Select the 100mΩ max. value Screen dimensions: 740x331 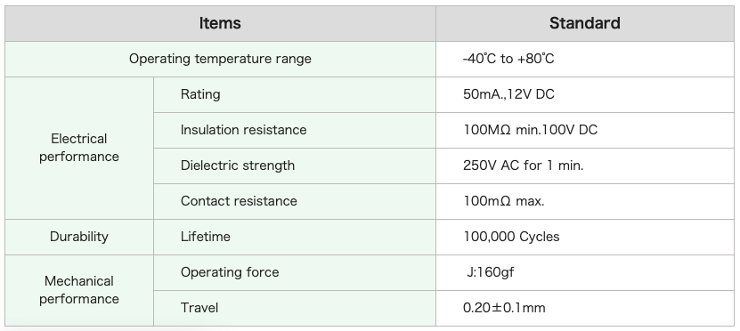(503, 201)
